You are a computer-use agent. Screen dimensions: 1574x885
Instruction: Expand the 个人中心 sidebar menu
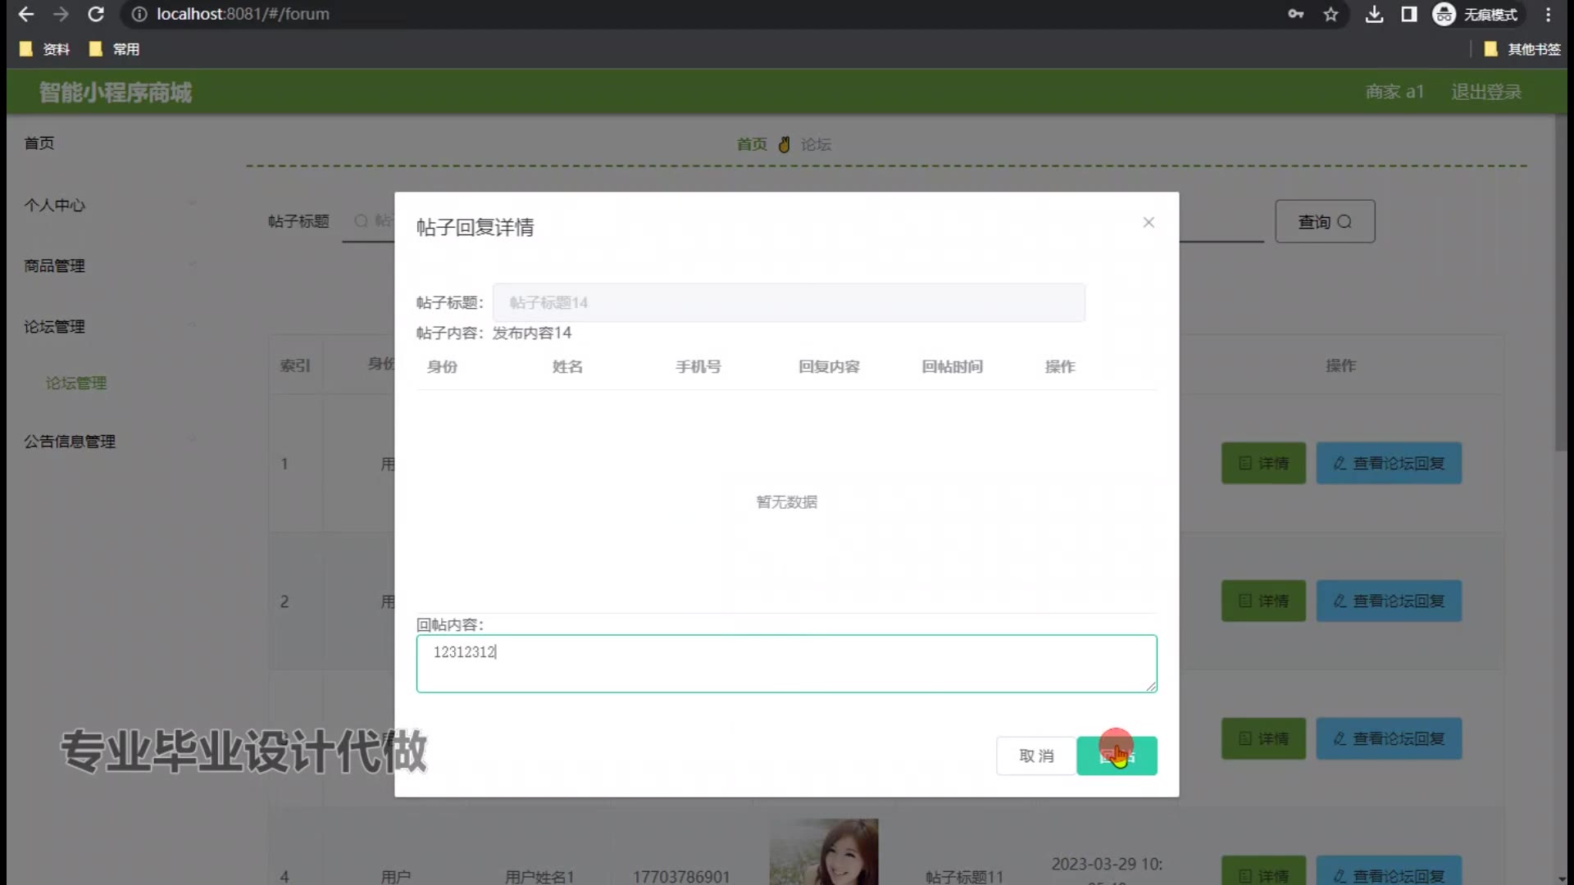[55, 205]
